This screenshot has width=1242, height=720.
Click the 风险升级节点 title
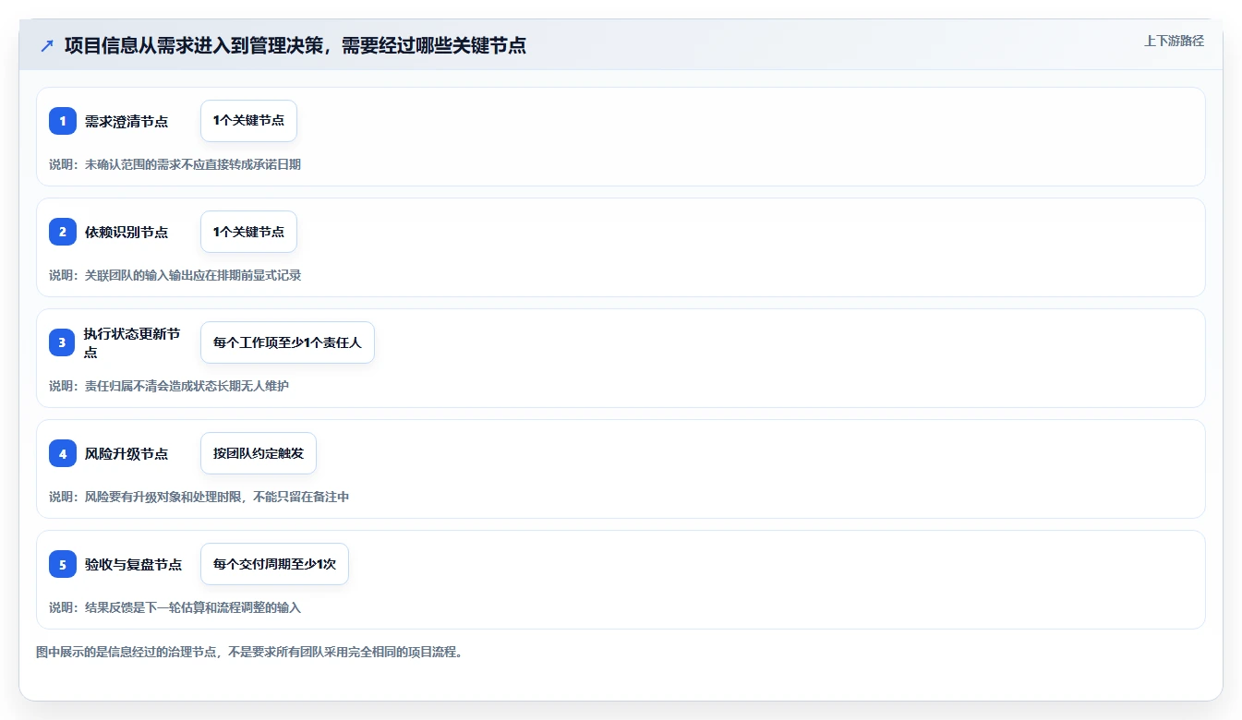(127, 453)
